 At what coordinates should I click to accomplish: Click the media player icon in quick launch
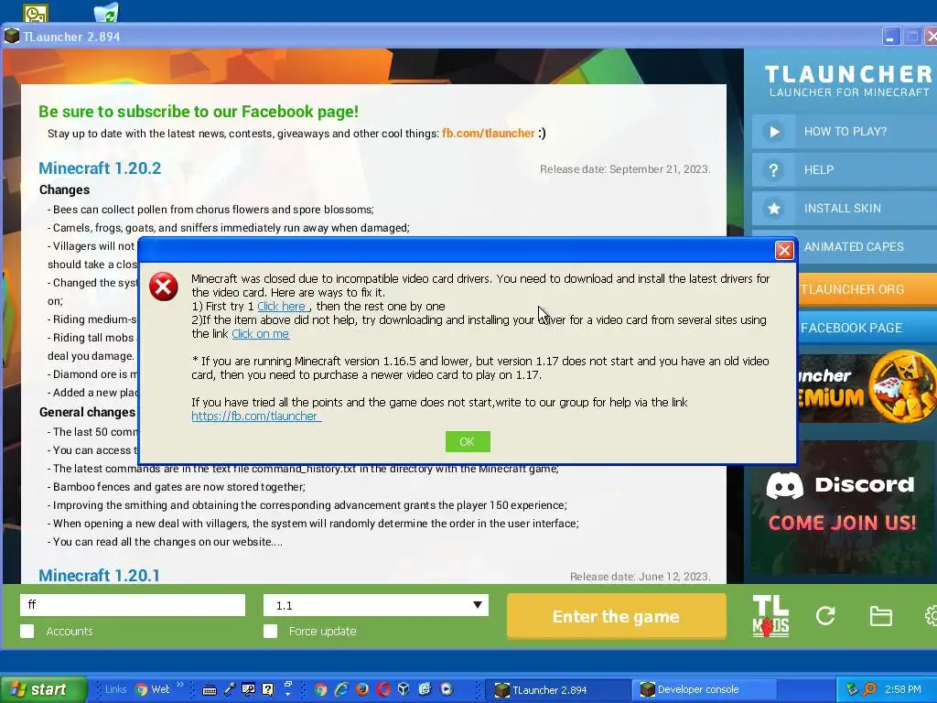point(447,689)
